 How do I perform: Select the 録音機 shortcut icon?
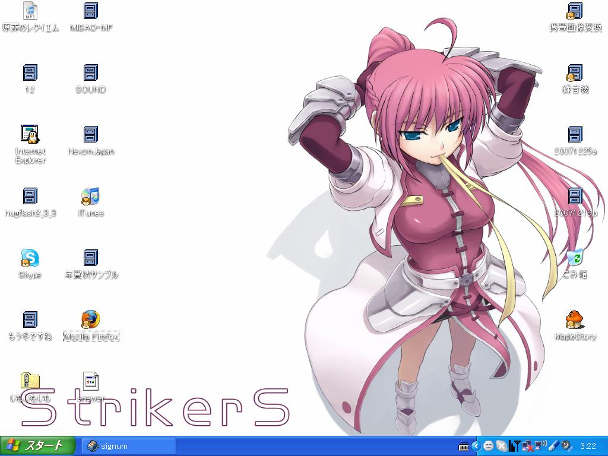(575, 72)
